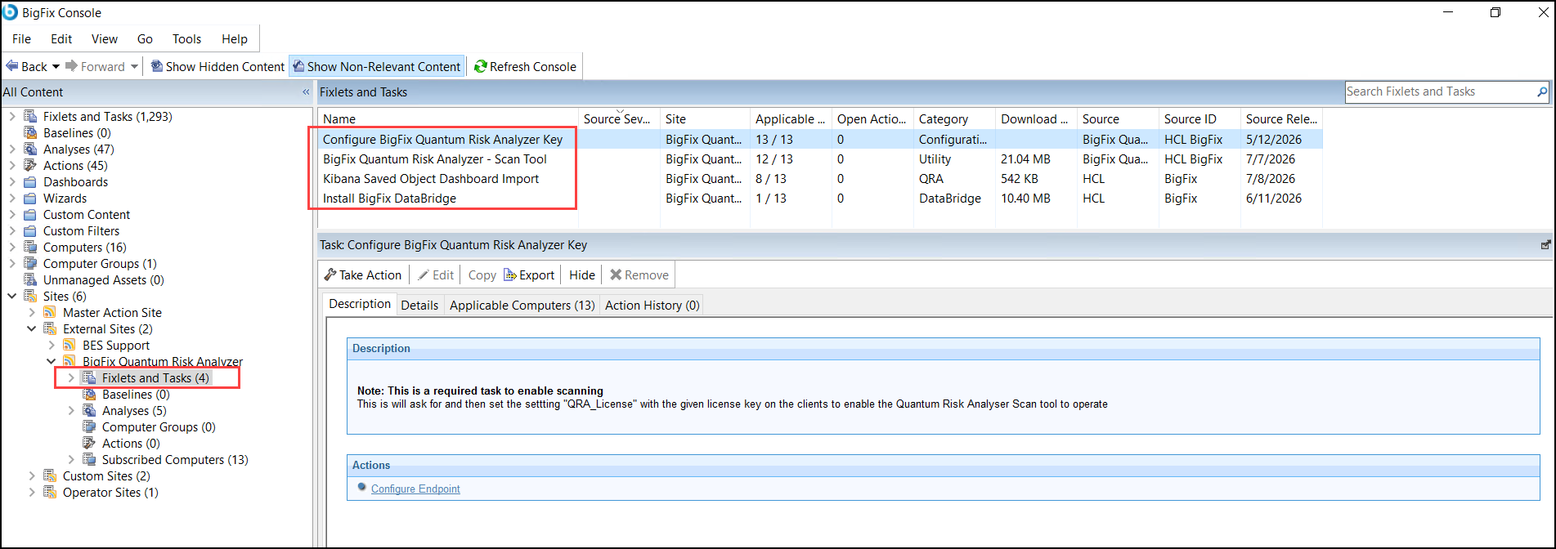1556x549 pixels.
Task: Click the Take Action button
Action: [363, 274]
